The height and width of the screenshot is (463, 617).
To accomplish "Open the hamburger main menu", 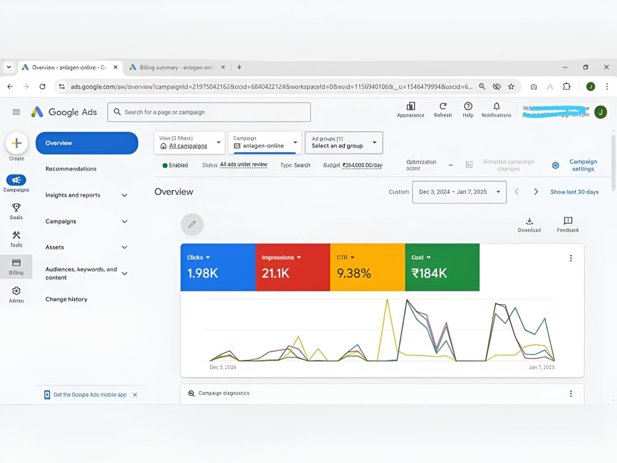I will click(x=16, y=112).
